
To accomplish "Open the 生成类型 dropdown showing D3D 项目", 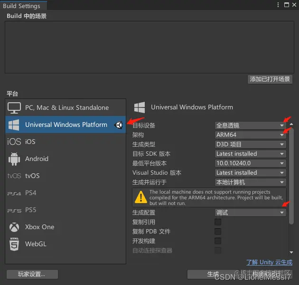I will [x=250, y=144].
